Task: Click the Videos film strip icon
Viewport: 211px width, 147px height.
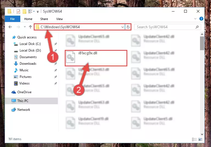Action: (x=16, y=83)
